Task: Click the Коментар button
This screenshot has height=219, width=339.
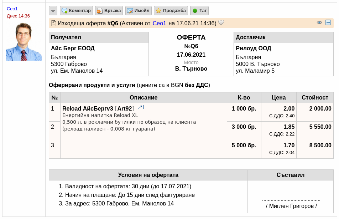Action: tap(76, 11)
